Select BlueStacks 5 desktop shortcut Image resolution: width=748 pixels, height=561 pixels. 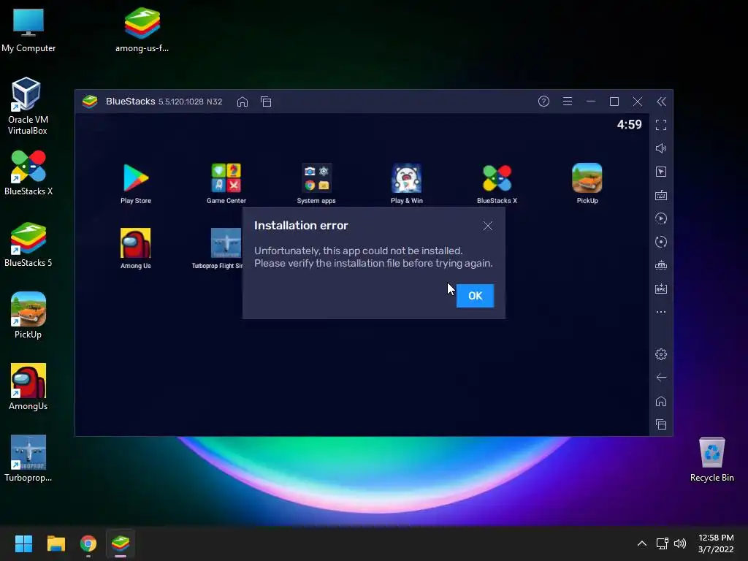pyautogui.click(x=28, y=244)
